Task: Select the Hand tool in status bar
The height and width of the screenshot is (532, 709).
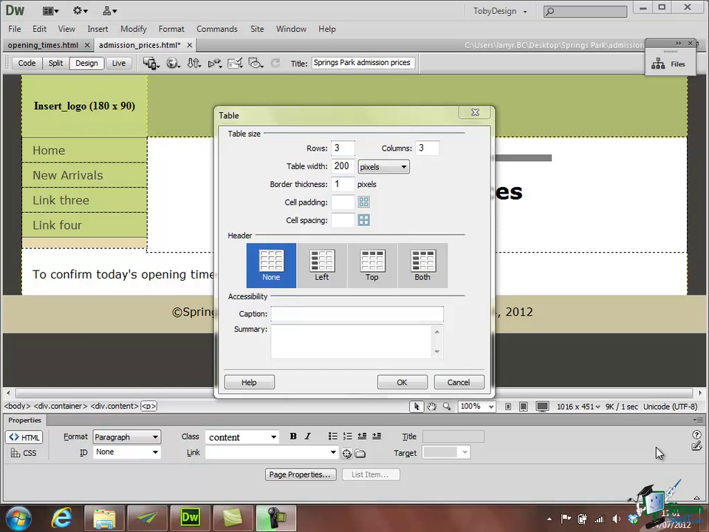Action: point(432,406)
